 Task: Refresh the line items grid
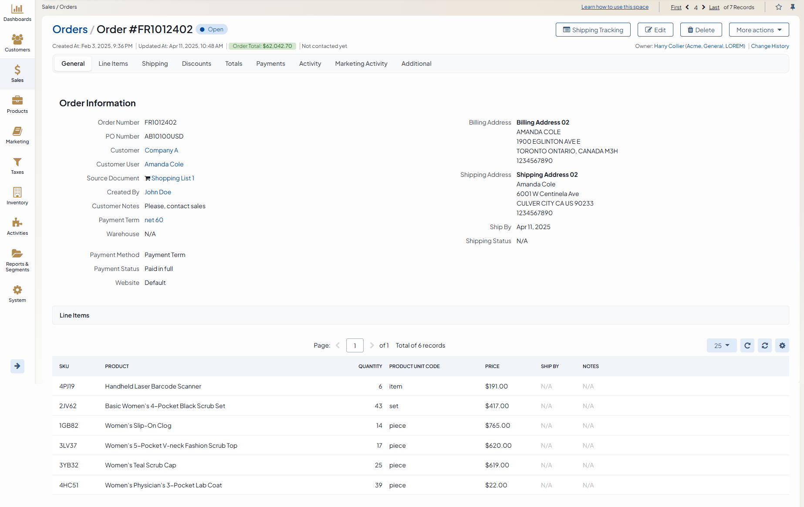pyautogui.click(x=747, y=345)
